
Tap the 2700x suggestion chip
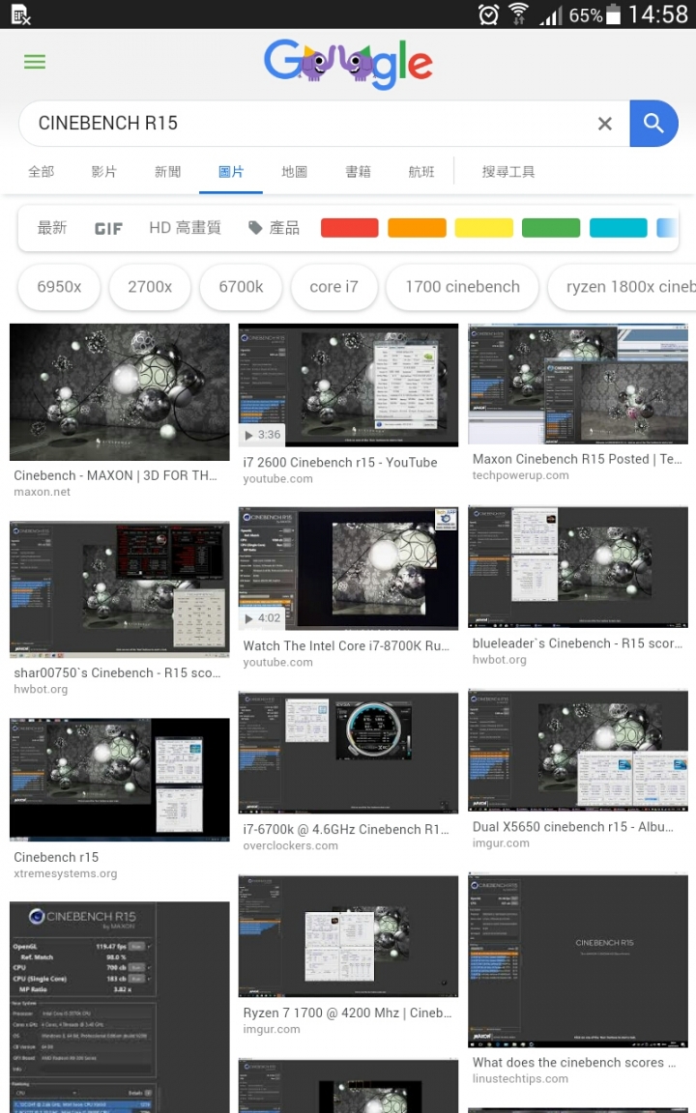tap(150, 287)
